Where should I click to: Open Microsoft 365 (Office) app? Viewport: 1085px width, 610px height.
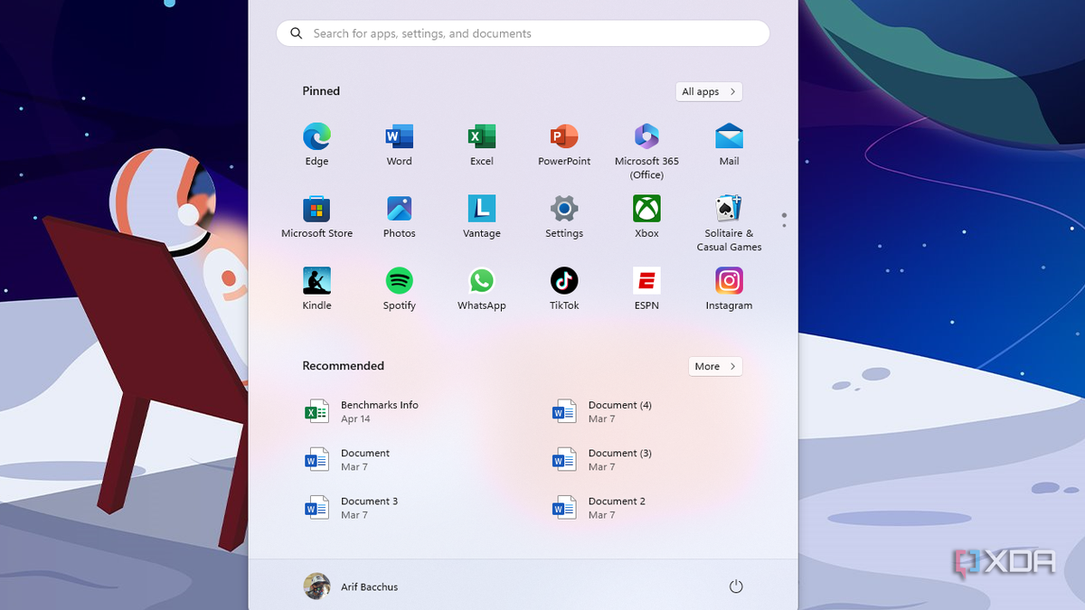pos(646,151)
